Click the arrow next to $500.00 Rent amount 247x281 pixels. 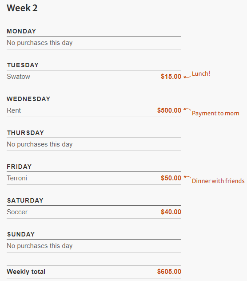(187, 109)
